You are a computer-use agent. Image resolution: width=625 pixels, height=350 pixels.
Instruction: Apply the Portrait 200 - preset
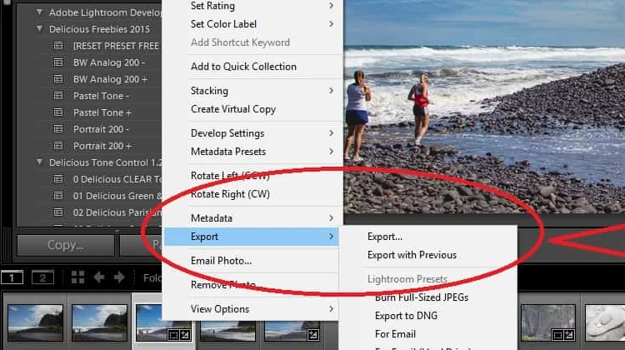(101, 129)
